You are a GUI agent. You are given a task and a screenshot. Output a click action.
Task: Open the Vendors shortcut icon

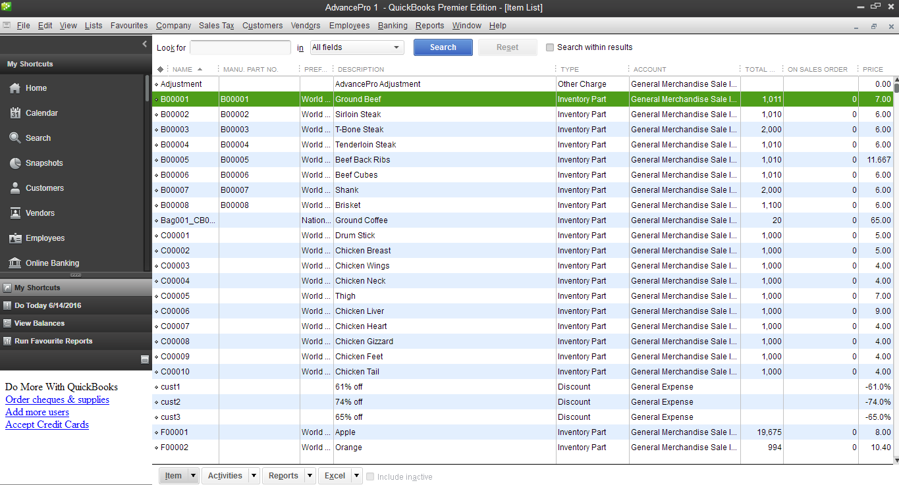(x=14, y=213)
